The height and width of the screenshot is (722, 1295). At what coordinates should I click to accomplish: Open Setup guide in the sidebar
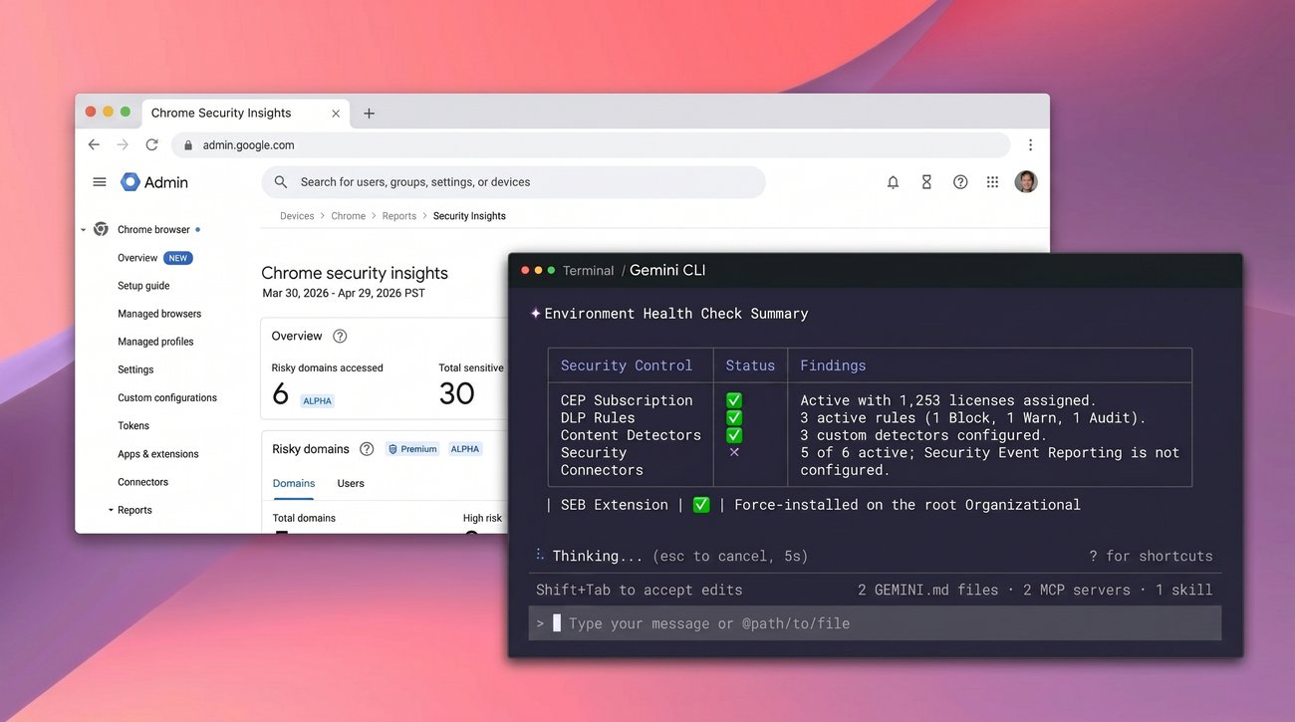click(143, 286)
